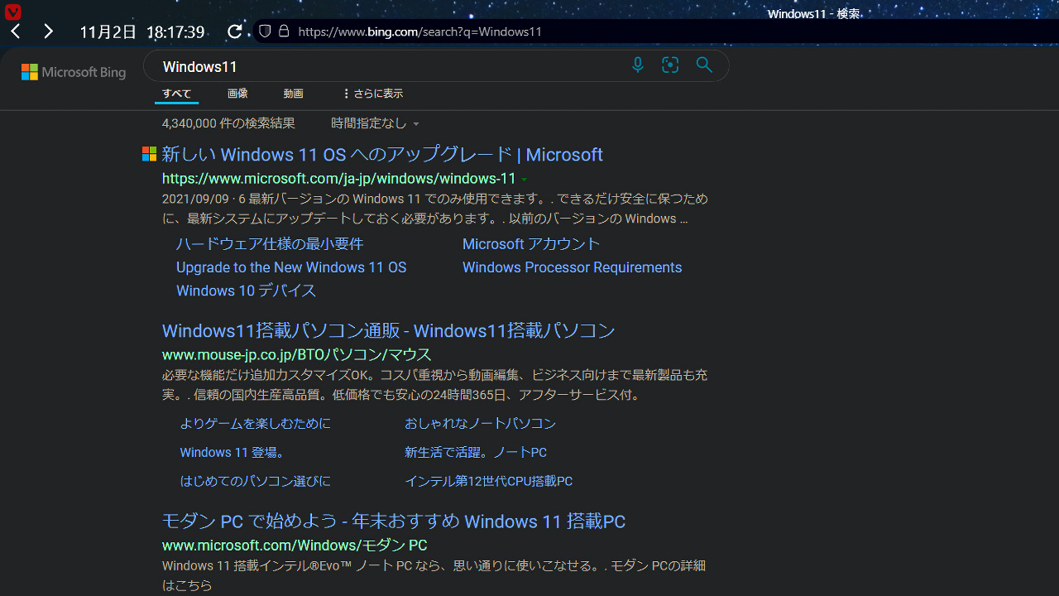Click the date 11月2日
1059x596 pixels.
[108, 31]
